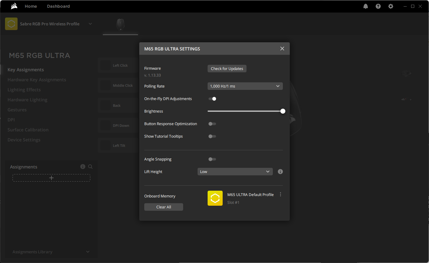
Task: Click the Sabre RGB Pro Wireless profile icon
Action: point(11,24)
